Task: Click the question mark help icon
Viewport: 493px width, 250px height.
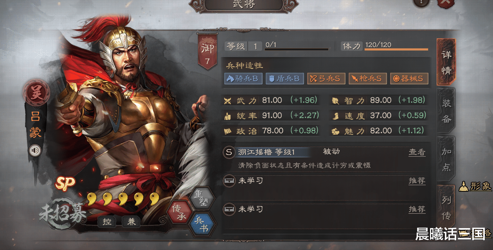Action: click(421, 2)
